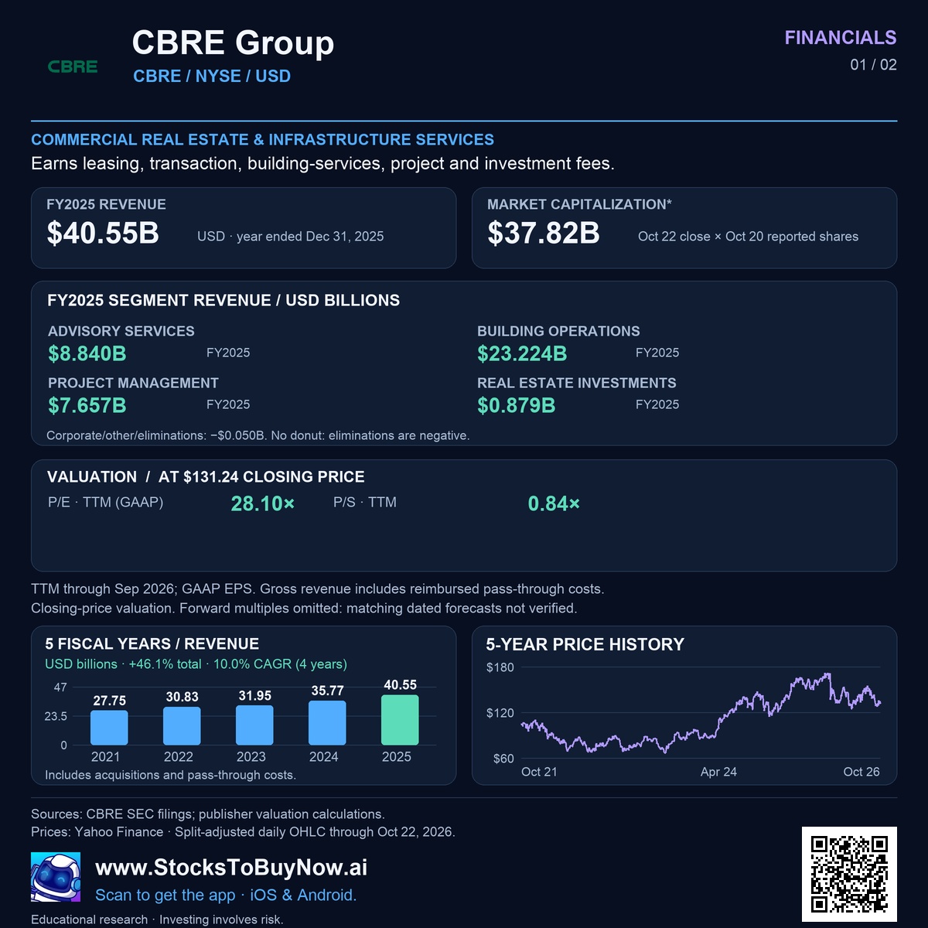Click the "CBRE / NYSE / USD" ticker line
The image size is (928, 928).
212,77
